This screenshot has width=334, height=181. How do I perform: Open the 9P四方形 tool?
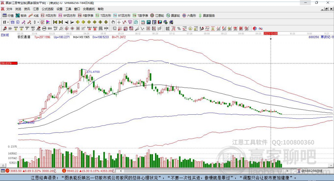[x=67, y=16]
